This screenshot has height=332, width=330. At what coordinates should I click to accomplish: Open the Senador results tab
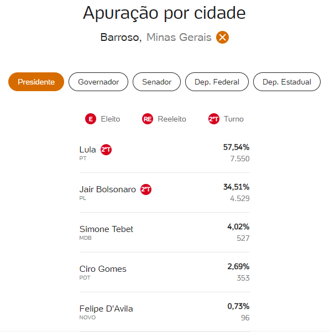point(157,82)
